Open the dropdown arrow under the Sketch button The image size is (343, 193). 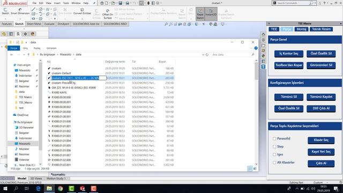tap(5, 19)
